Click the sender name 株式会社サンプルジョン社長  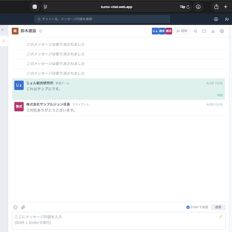(48, 104)
